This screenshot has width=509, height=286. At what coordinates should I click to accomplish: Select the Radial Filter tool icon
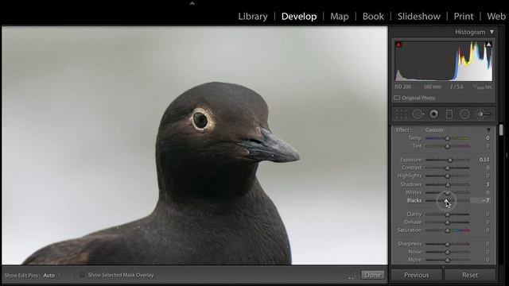pyautogui.click(x=464, y=114)
